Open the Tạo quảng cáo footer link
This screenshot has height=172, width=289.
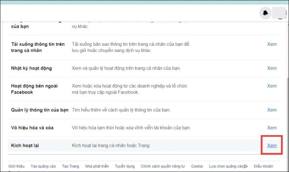tap(43, 166)
